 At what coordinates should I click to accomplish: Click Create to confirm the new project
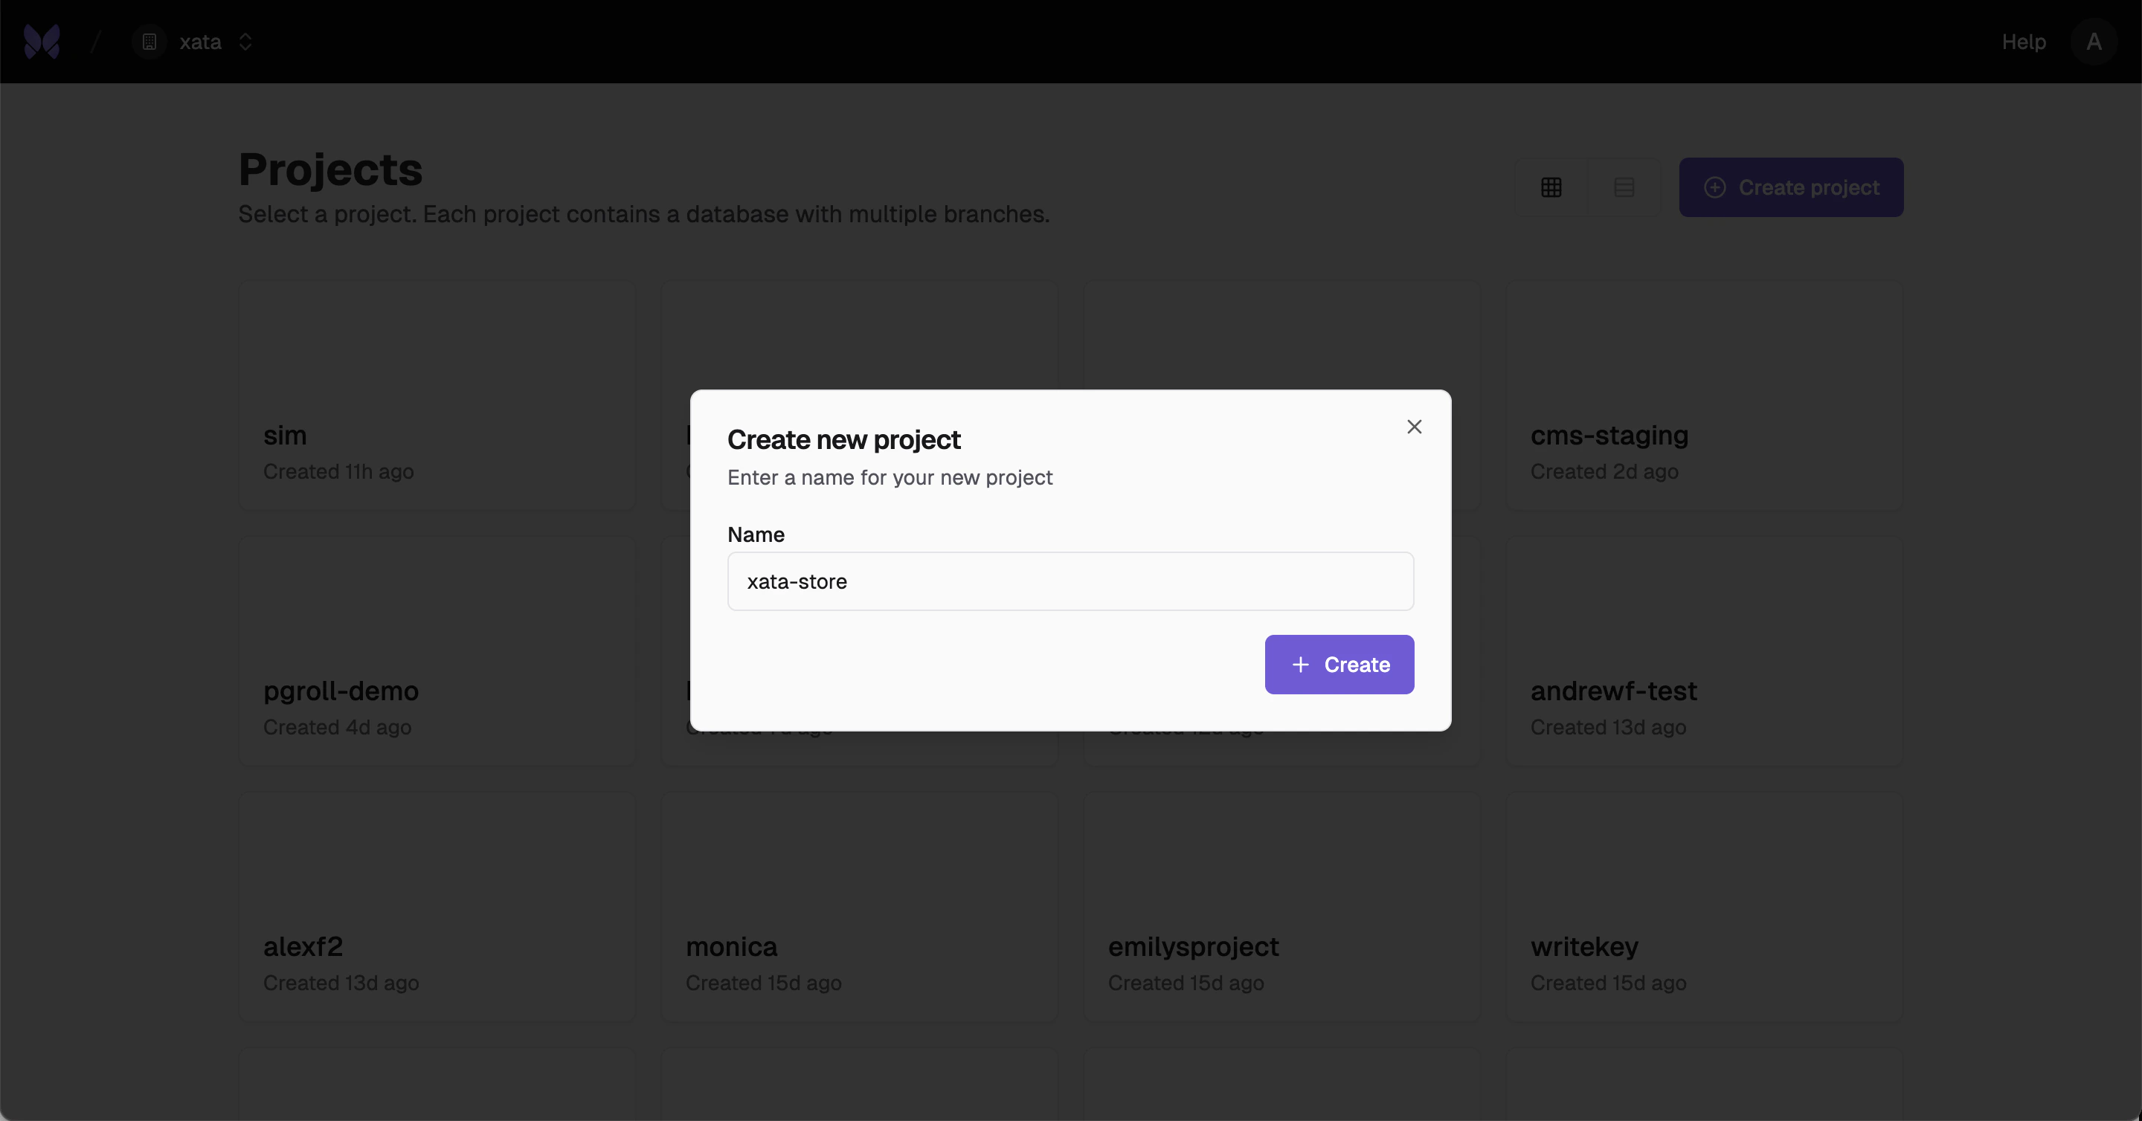click(1339, 665)
